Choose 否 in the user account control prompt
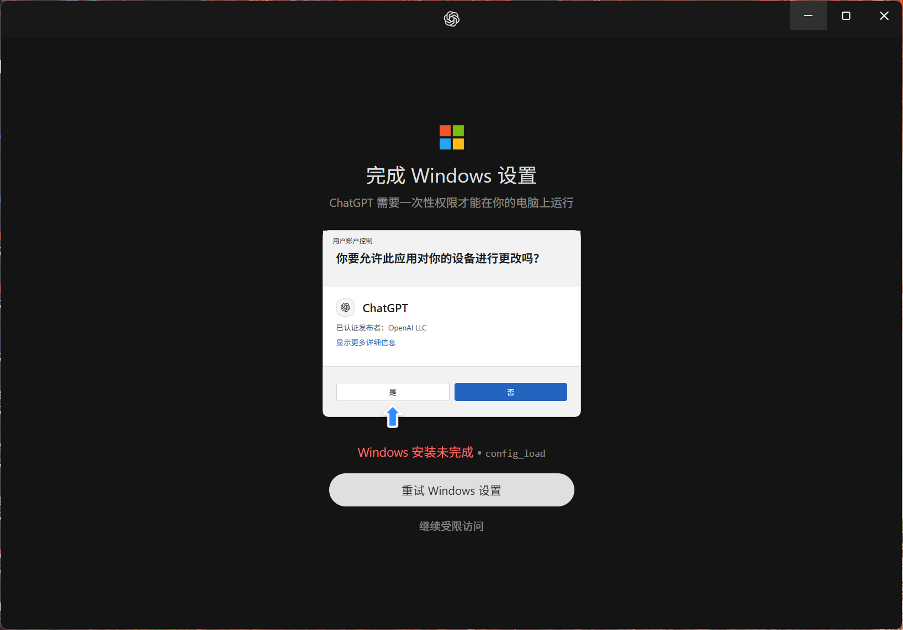 coord(511,392)
